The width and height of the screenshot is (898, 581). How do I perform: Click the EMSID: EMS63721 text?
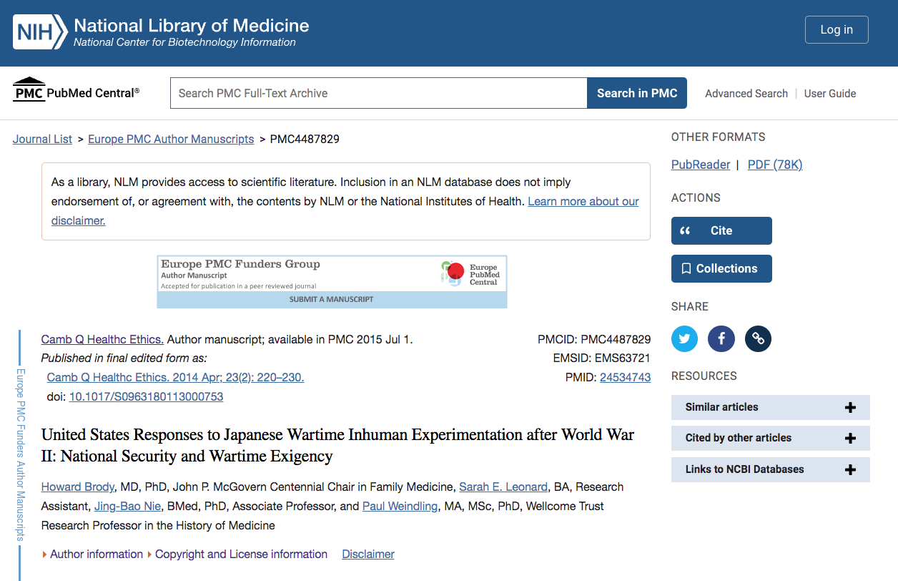pyautogui.click(x=602, y=358)
